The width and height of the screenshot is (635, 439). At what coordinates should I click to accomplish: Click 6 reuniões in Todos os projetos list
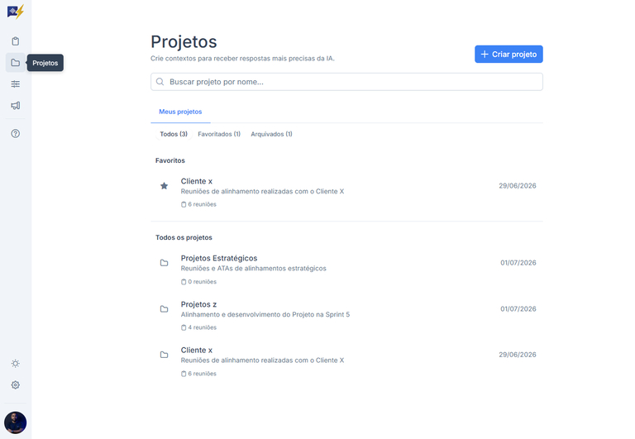coord(198,374)
